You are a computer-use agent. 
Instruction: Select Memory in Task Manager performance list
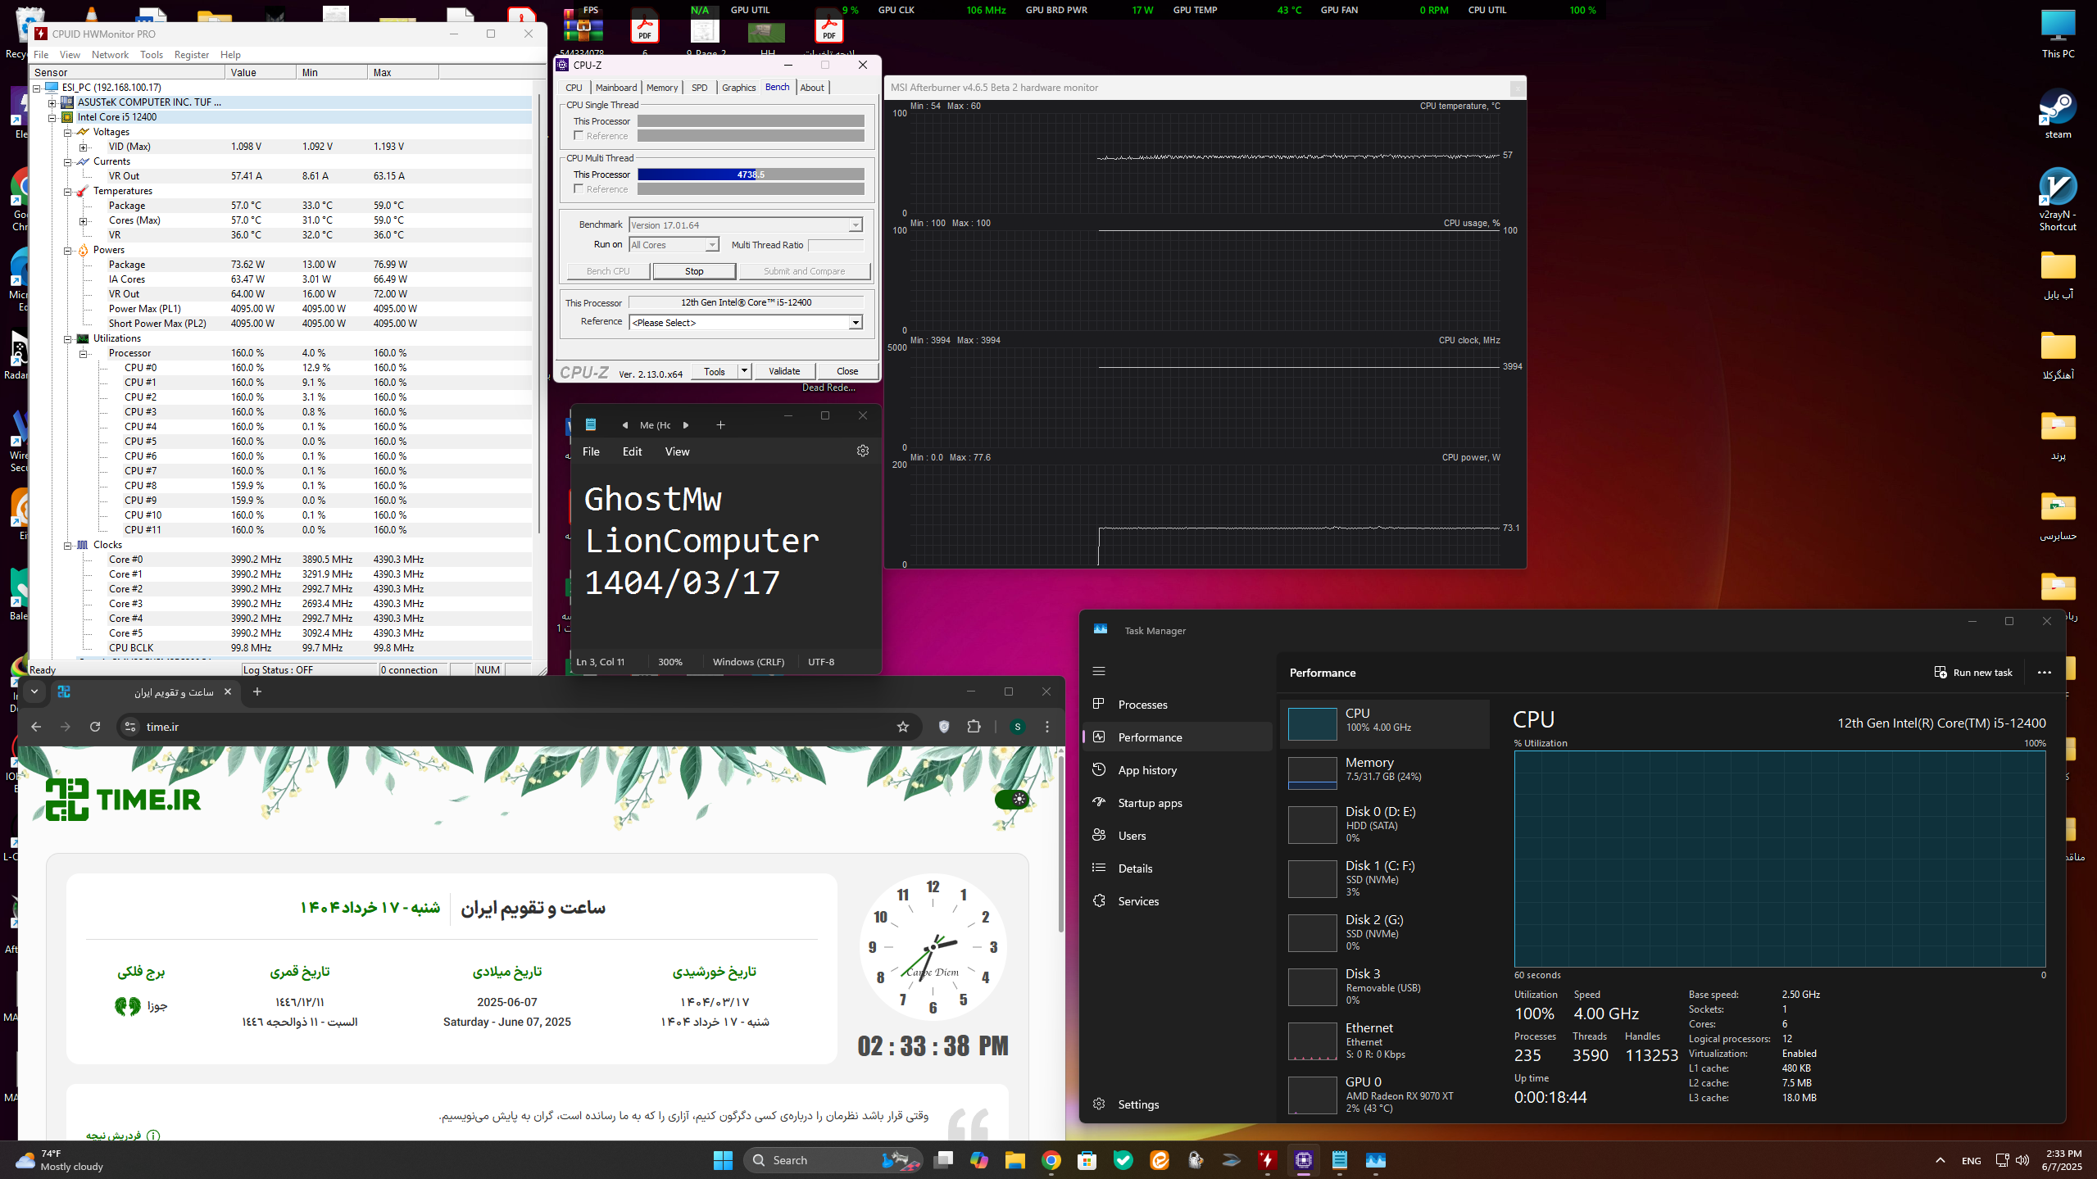1385,772
